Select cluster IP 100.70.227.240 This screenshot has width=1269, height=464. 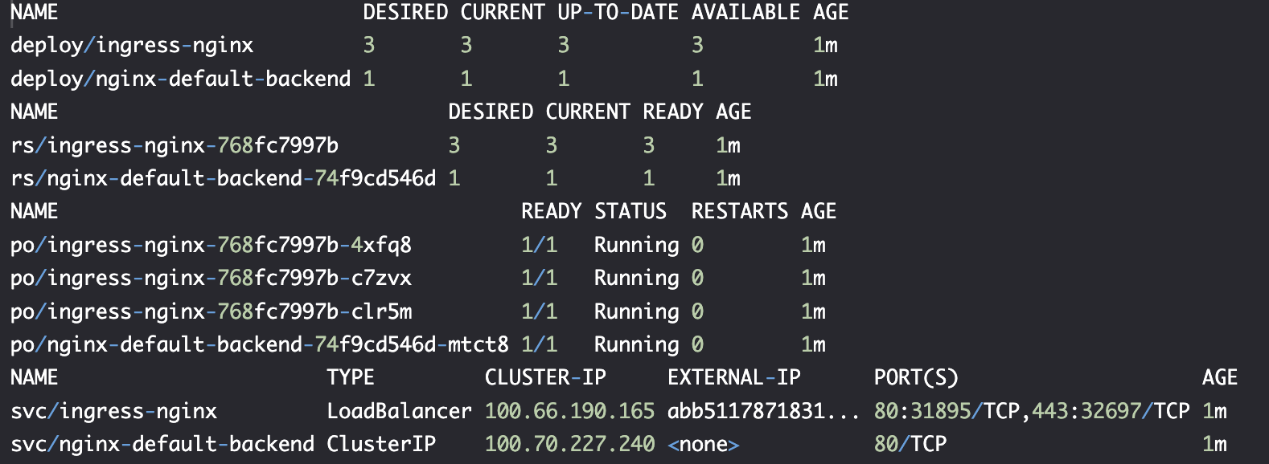point(569,444)
